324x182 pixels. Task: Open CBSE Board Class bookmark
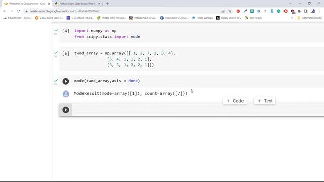coord(49,18)
